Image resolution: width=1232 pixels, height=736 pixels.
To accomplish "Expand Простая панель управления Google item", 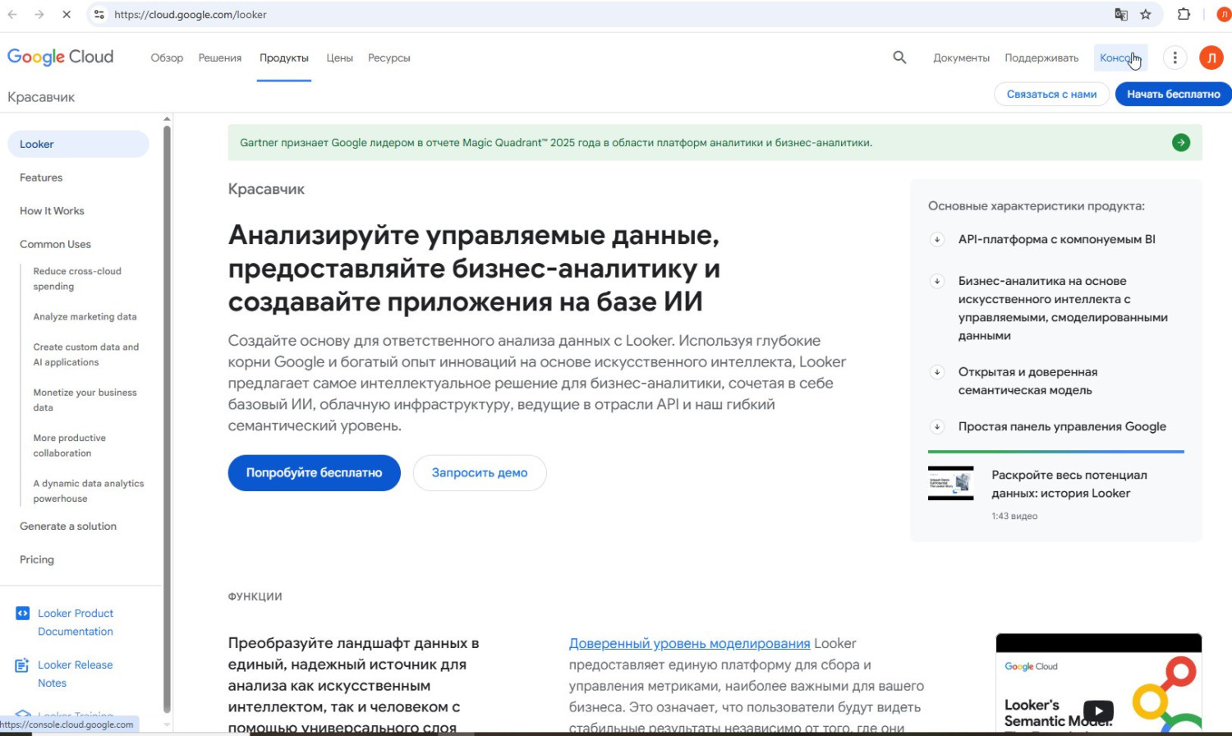I will pyautogui.click(x=937, y=426).
